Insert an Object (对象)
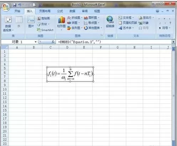This screenshot has height=146, width=177. pos(144,23)
